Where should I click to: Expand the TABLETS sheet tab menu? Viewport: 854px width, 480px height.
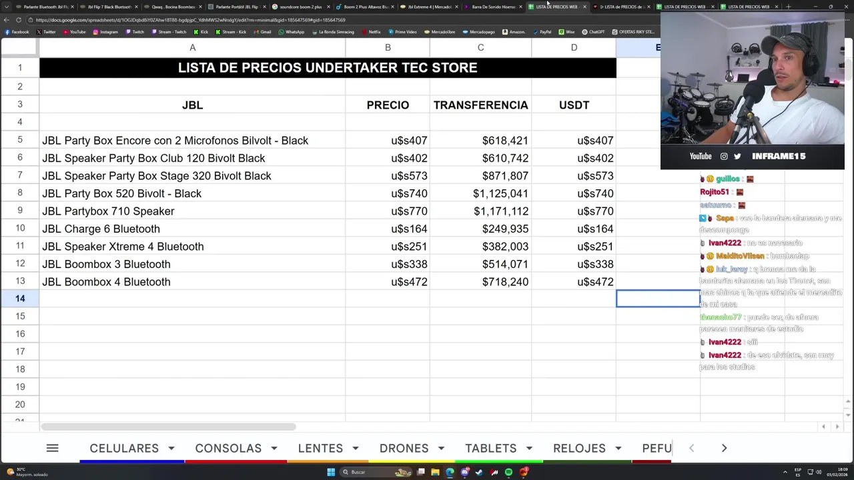[529, 448]
